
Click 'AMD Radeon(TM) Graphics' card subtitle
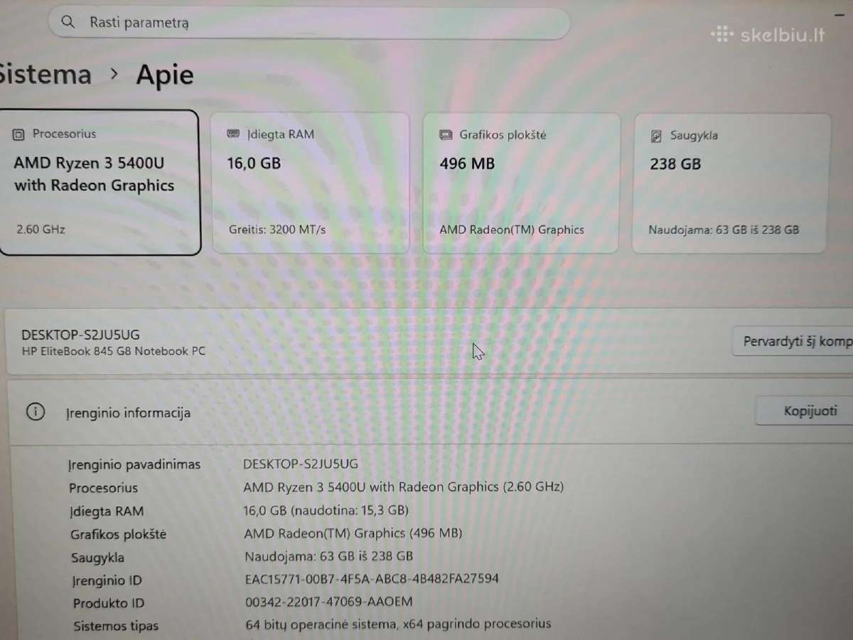pos(512,230)
